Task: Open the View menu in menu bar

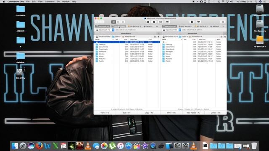Action: 40,2
